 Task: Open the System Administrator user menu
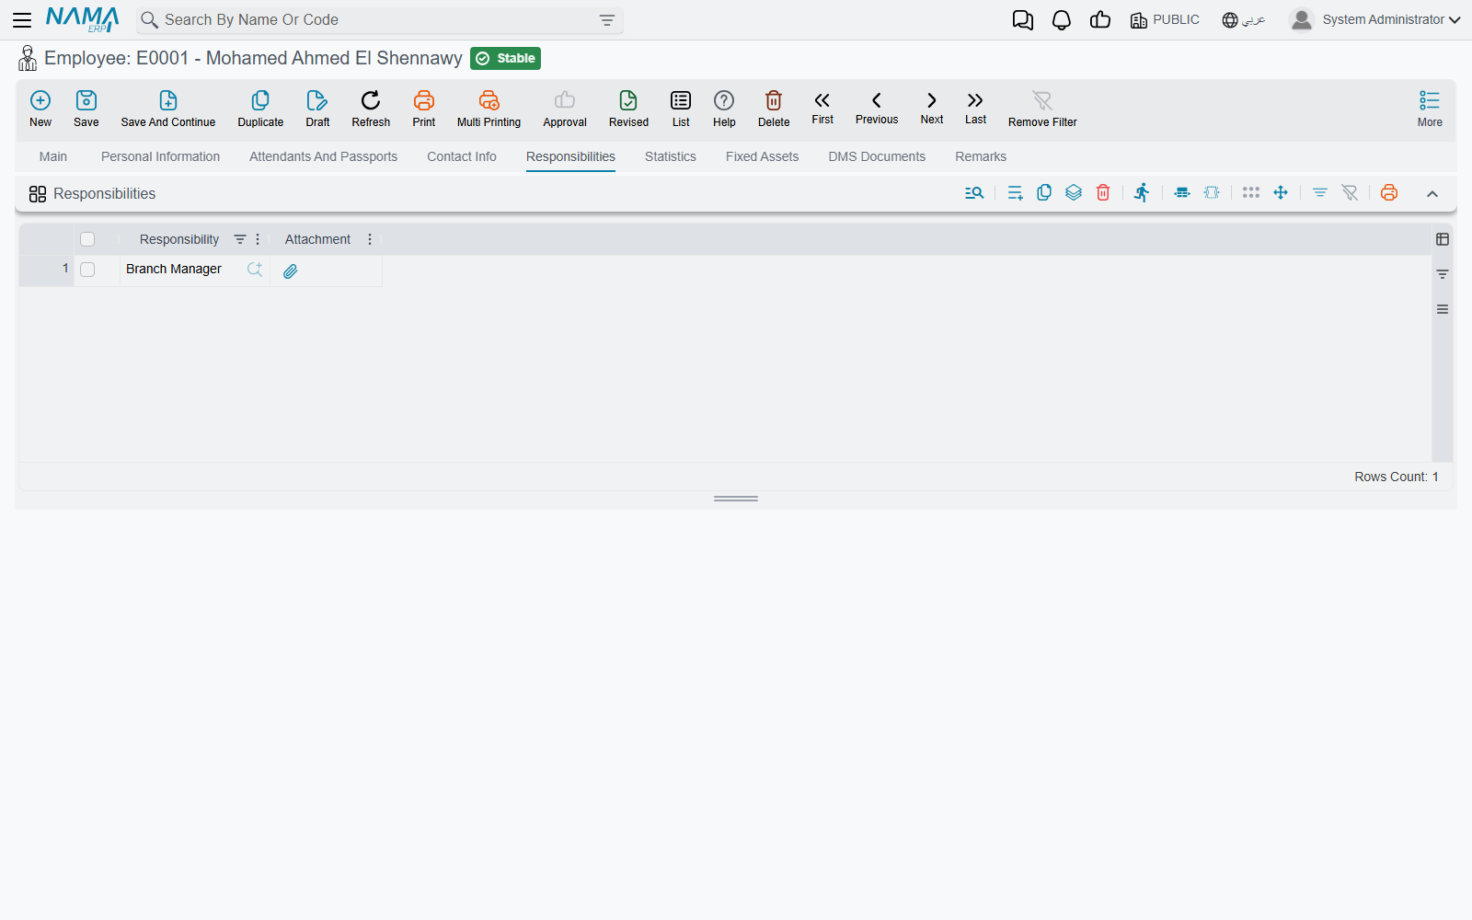(x=1374, y=19)
